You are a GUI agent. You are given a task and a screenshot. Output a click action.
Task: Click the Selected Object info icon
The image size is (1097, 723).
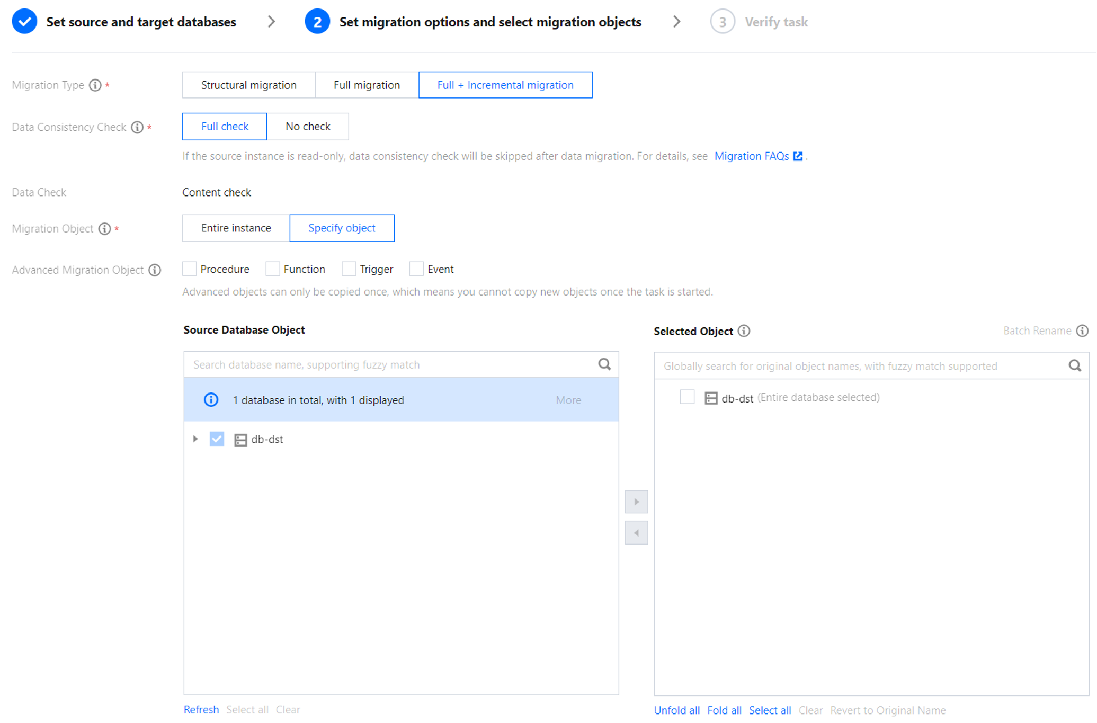tap(744, 331)
